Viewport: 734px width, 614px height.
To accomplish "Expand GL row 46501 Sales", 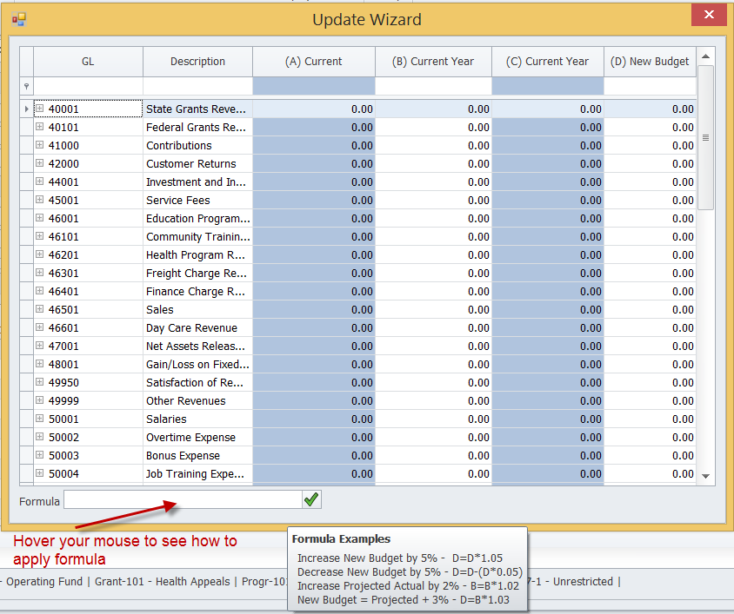I will coord(40,310).
